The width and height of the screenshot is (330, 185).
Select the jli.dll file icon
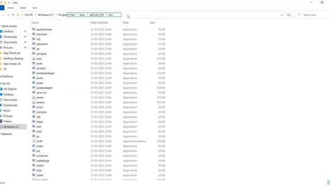[34, 141]
